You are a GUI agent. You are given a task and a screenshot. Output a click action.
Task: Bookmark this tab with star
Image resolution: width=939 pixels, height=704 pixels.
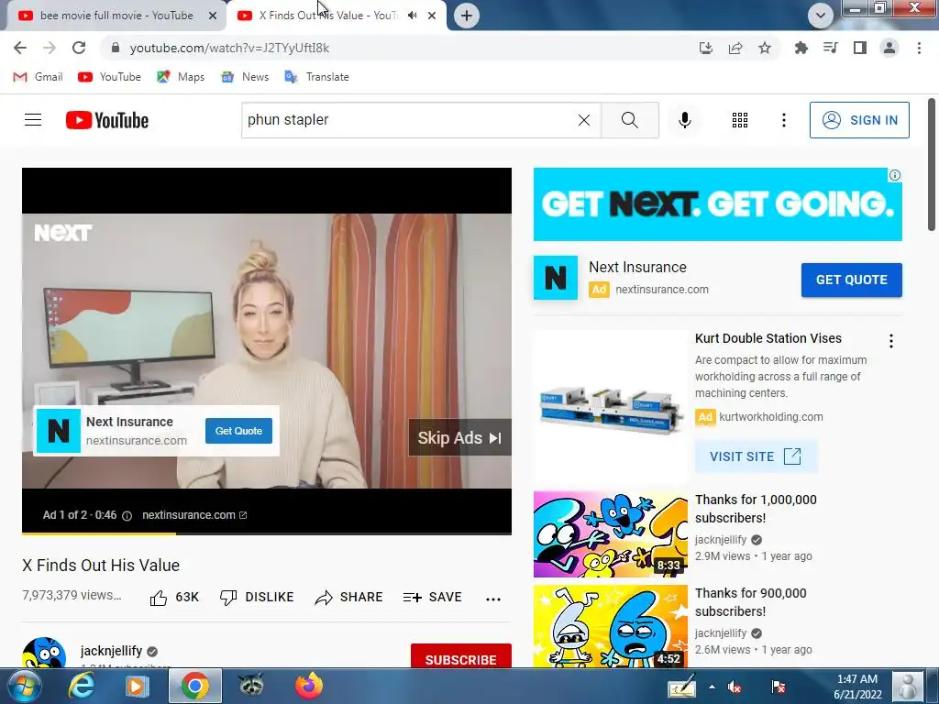click(765, 48)
